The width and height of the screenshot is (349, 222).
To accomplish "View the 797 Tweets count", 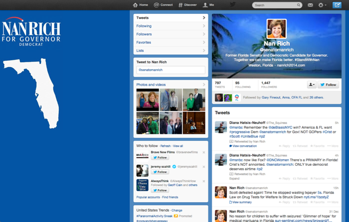I will pyautogui.click(x=220, y=85).
